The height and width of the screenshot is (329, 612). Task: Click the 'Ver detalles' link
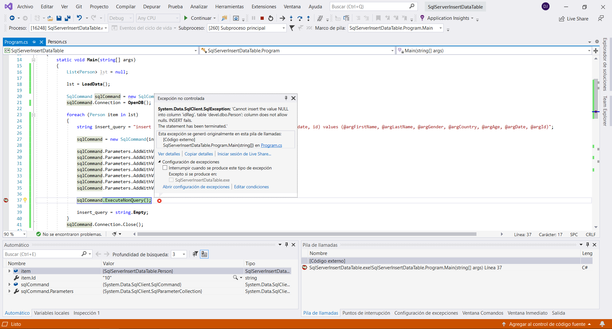pyautogui.click(x=169, y=154)
